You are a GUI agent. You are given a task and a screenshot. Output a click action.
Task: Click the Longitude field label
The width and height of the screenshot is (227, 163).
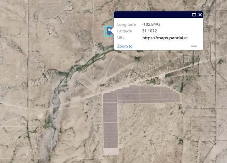126,24
